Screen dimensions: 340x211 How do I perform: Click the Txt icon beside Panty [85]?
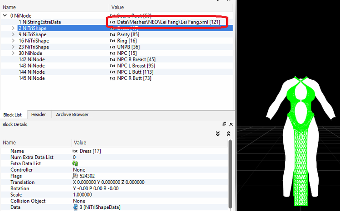pos(112,35)
